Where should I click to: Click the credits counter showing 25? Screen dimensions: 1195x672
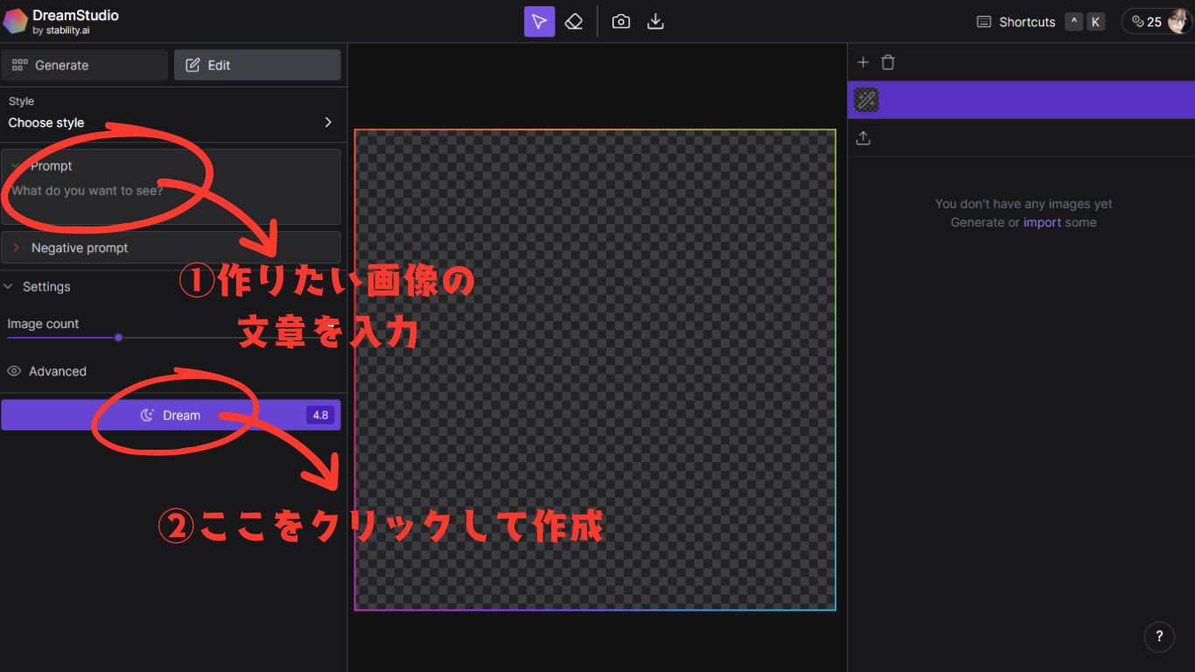pos(1146,22)
